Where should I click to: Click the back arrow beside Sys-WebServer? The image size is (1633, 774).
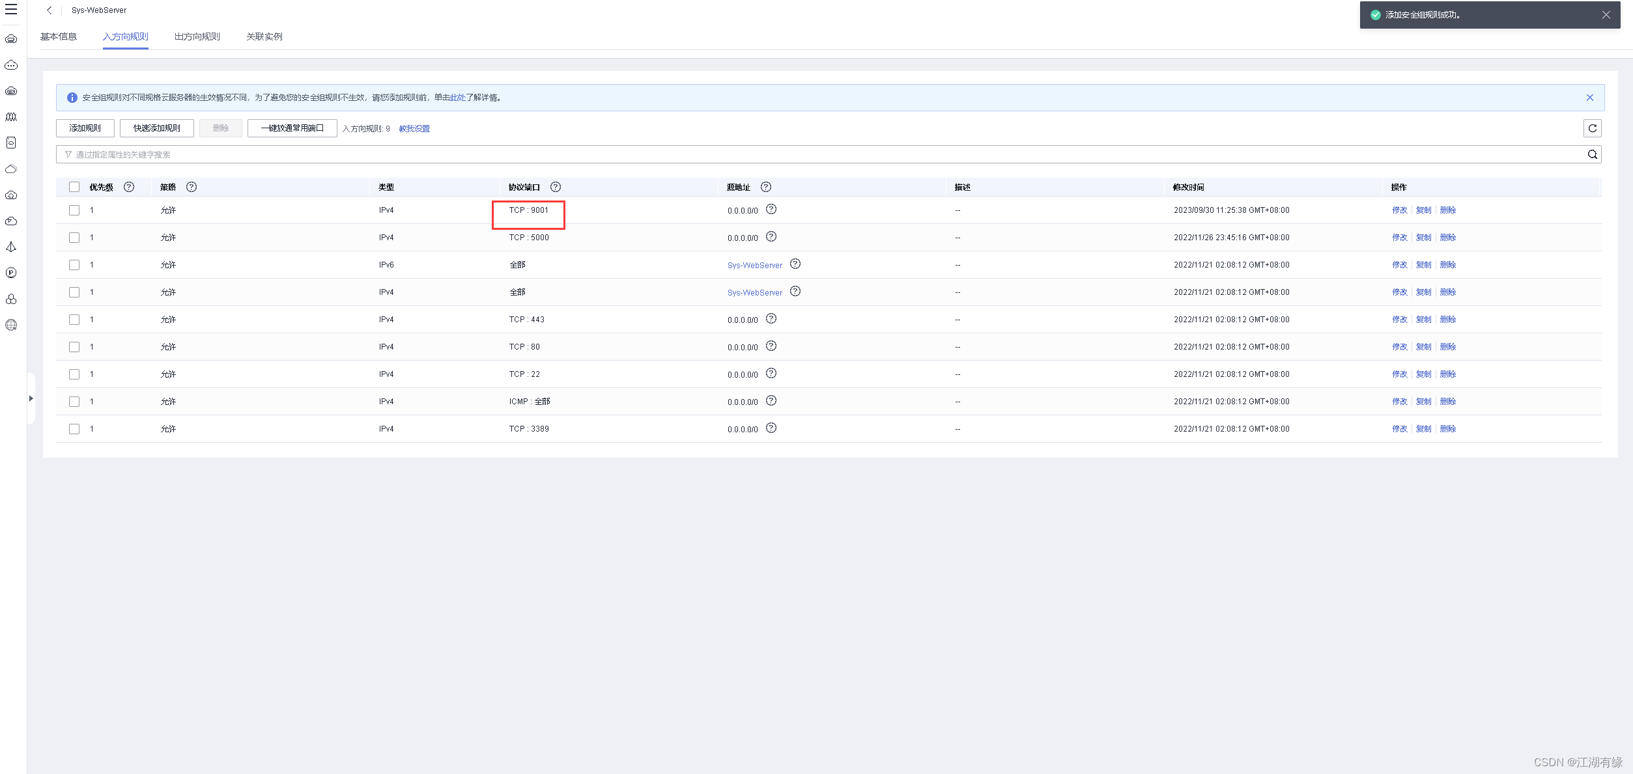[x=50, y=10]
